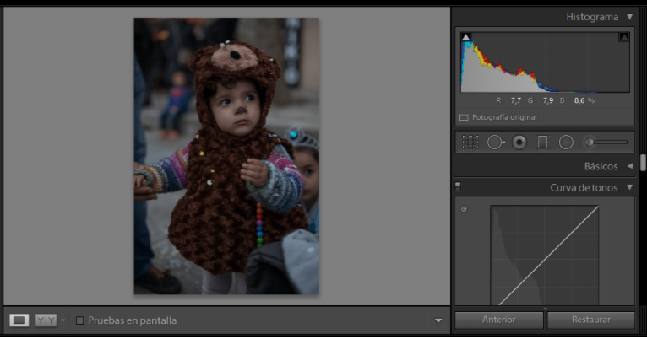Toggle Curva de tonos panel on/off switch
Screen dimensions: 647x339
coord(458,187)
